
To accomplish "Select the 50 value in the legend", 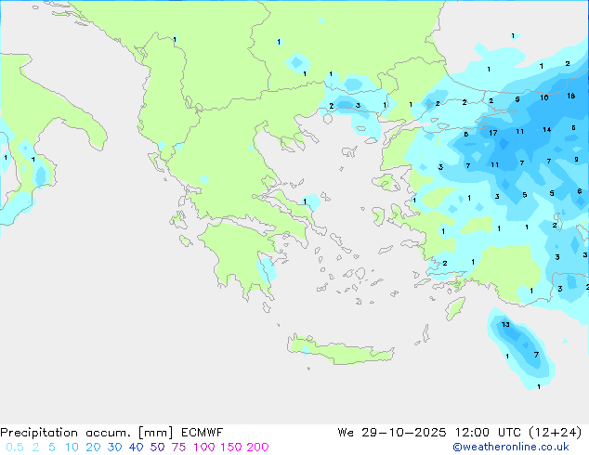I will 157,448.
